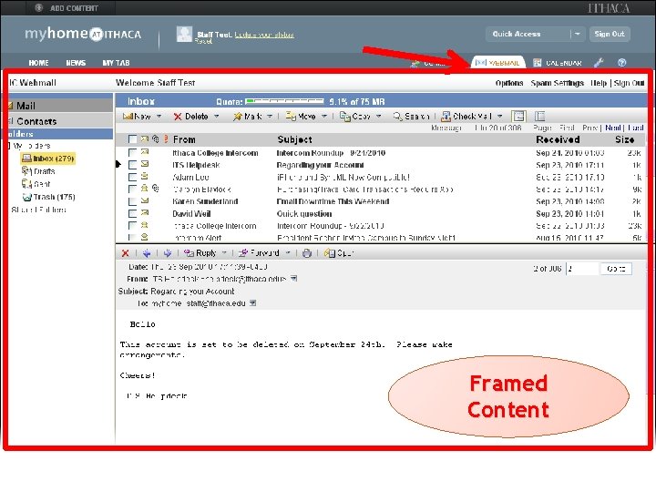
Task: Click the print icon in the preview toolbar
Action: 307,253
